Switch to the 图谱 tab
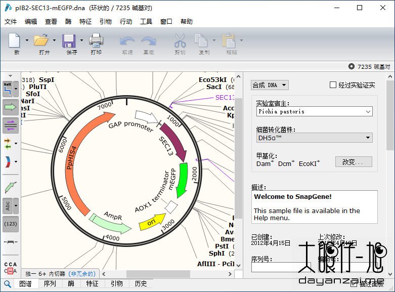Screen dimensions: 395x292 [x=26, y=284]
